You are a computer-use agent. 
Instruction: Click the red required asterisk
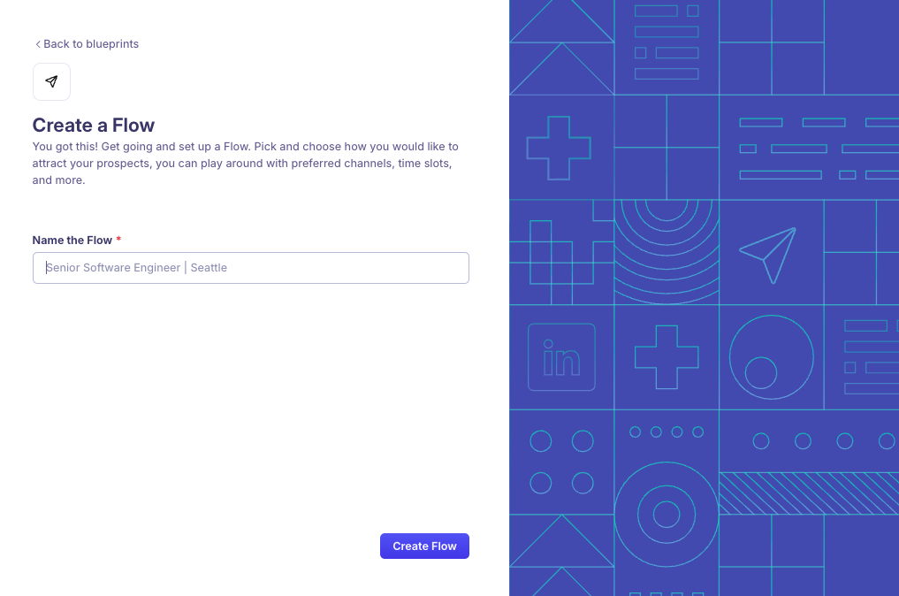coord(118,240)
